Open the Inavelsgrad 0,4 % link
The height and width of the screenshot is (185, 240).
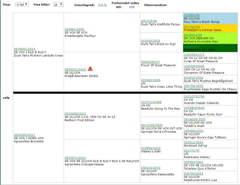102,5
